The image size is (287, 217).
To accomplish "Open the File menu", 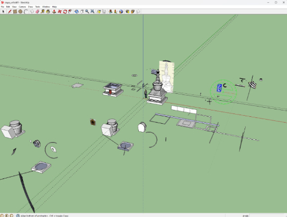I will click(3, 7).
